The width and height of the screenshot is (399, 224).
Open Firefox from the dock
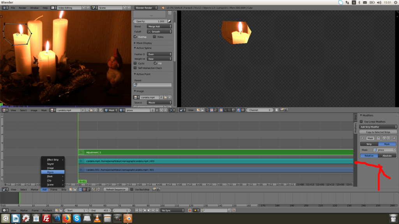click(x=67, y=219)
